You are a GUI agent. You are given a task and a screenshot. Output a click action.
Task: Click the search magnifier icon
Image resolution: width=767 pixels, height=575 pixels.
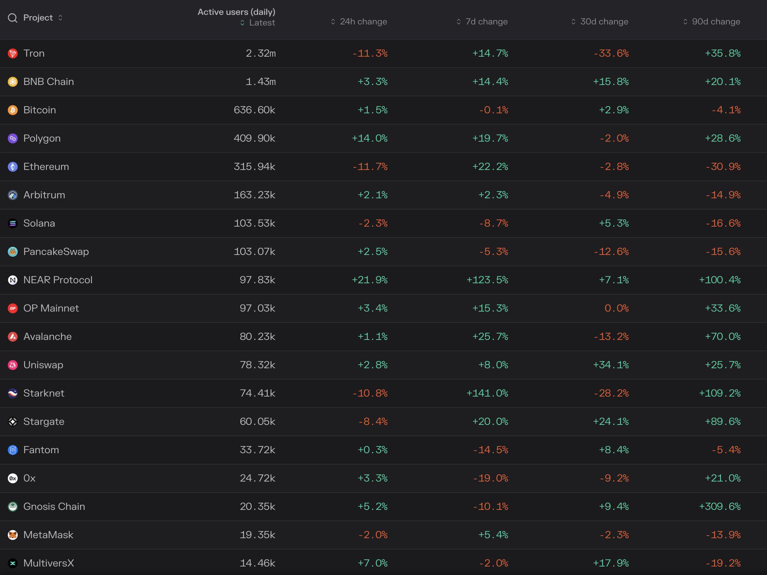coord(12,17)
